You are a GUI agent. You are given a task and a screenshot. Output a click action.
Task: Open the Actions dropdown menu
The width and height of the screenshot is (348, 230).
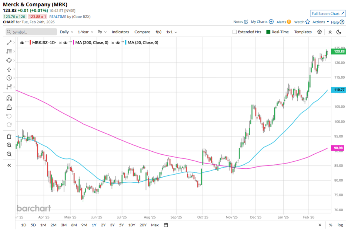(320, 22)
